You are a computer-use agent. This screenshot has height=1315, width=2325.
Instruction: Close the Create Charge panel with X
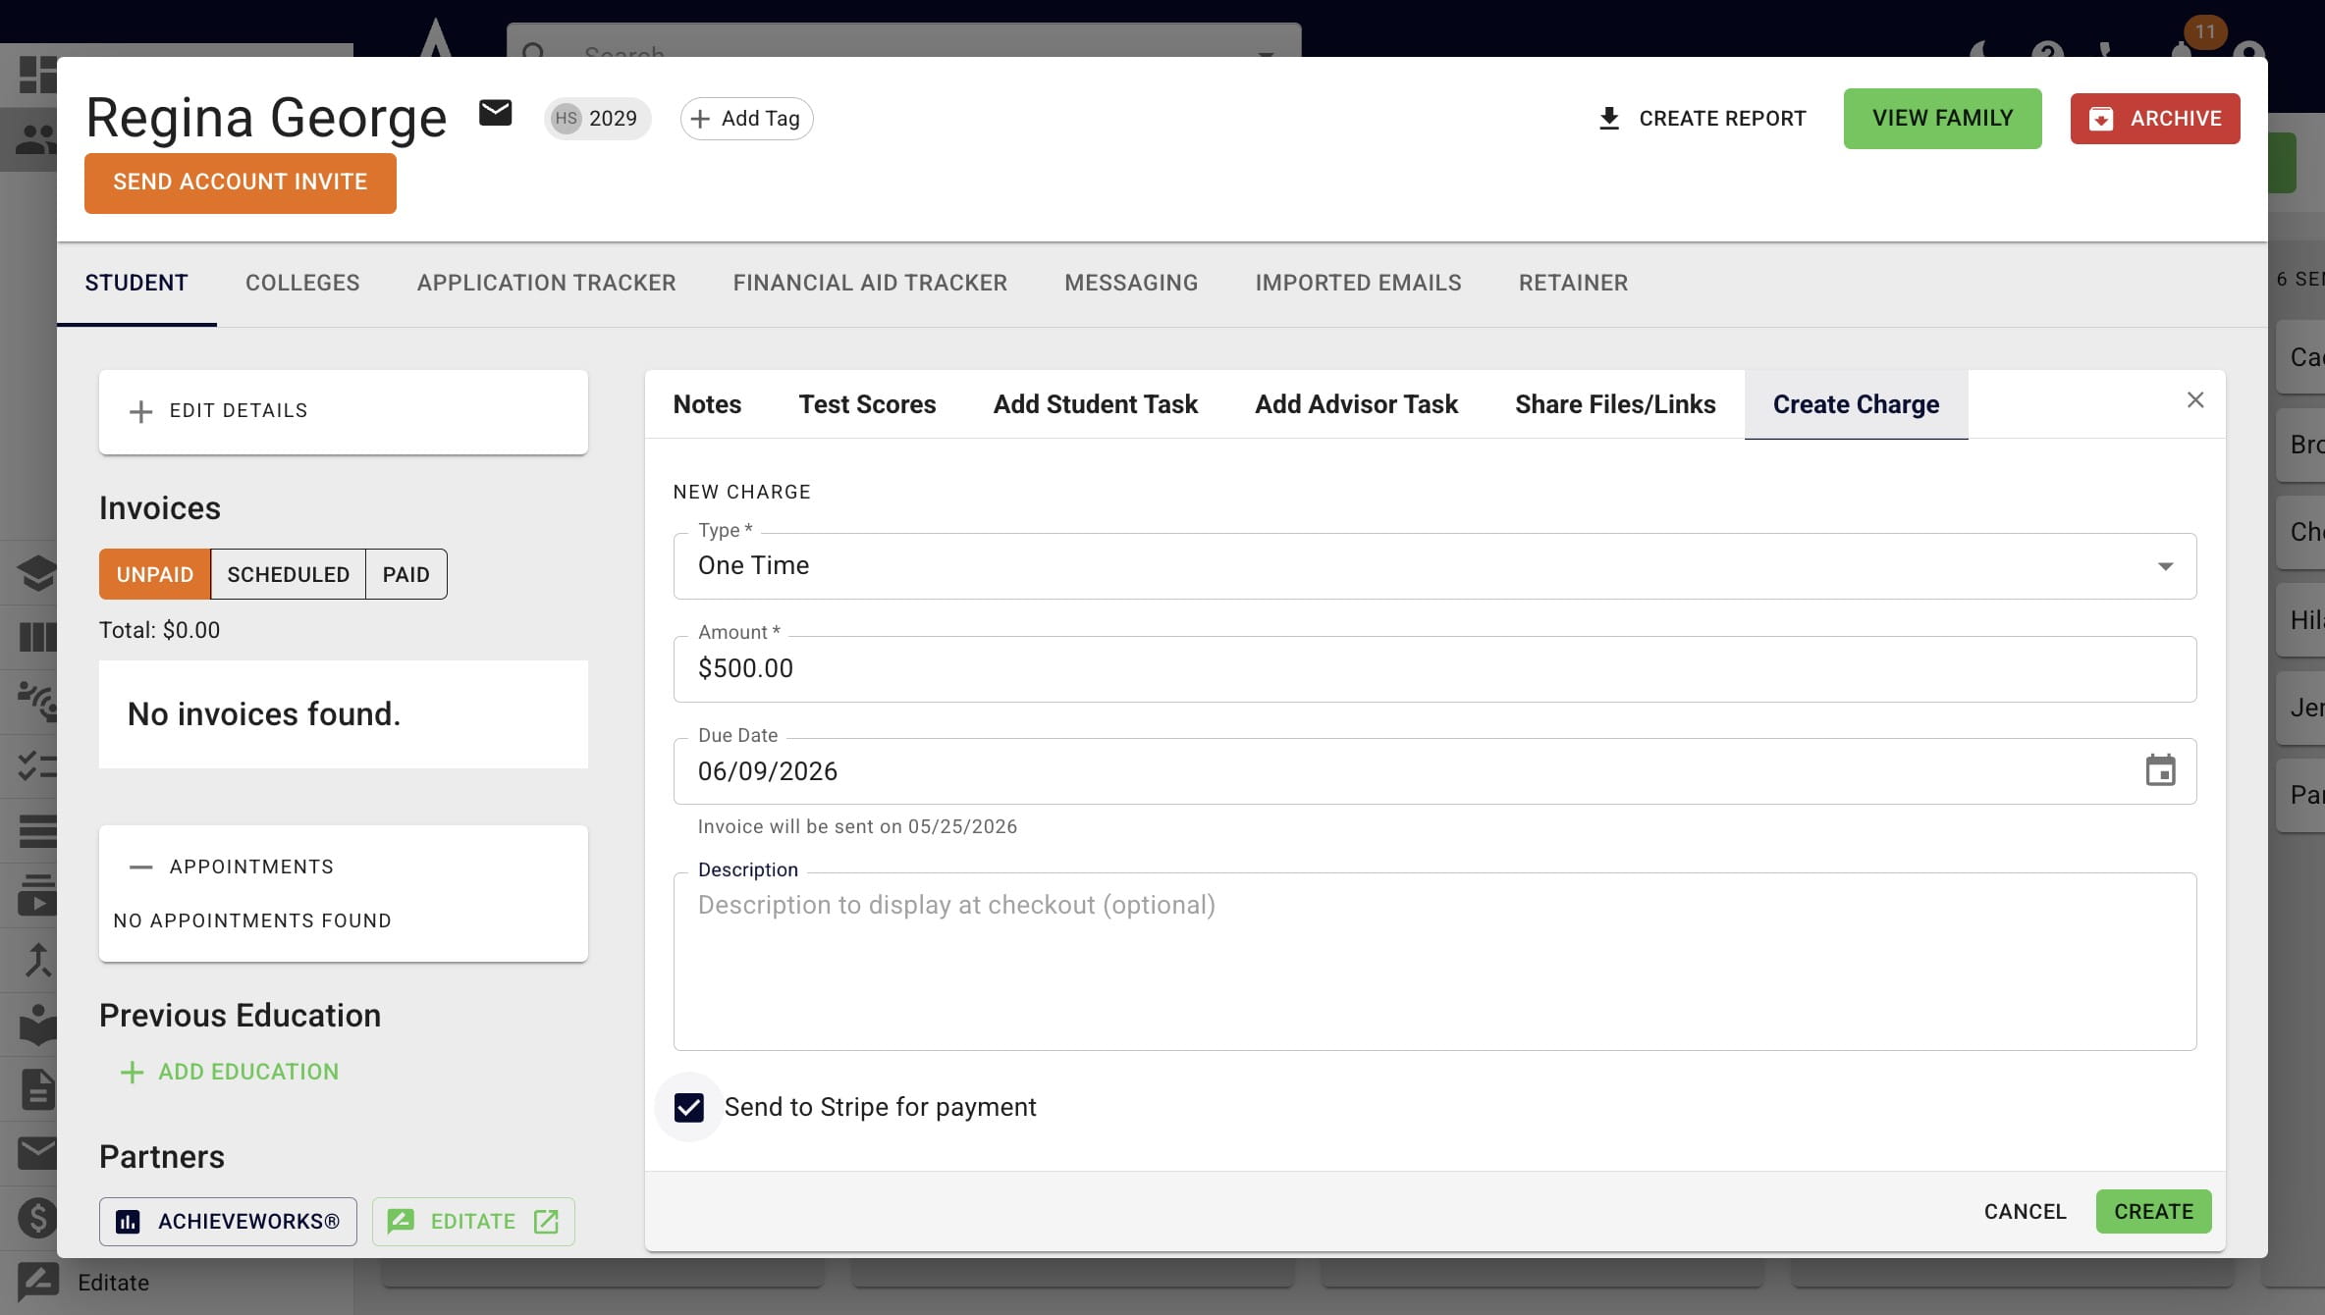click(x=2195, y=400)
